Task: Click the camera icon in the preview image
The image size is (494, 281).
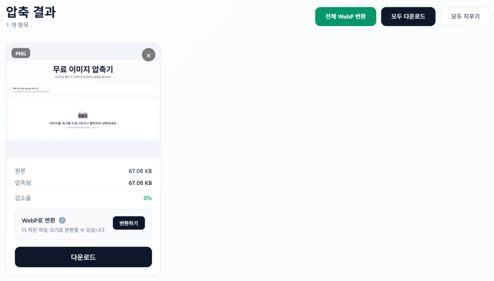Action: pyautogui.click(x=83, y=115)
